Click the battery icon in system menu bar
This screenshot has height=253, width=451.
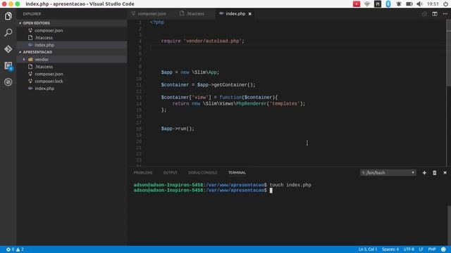[409, 4]
